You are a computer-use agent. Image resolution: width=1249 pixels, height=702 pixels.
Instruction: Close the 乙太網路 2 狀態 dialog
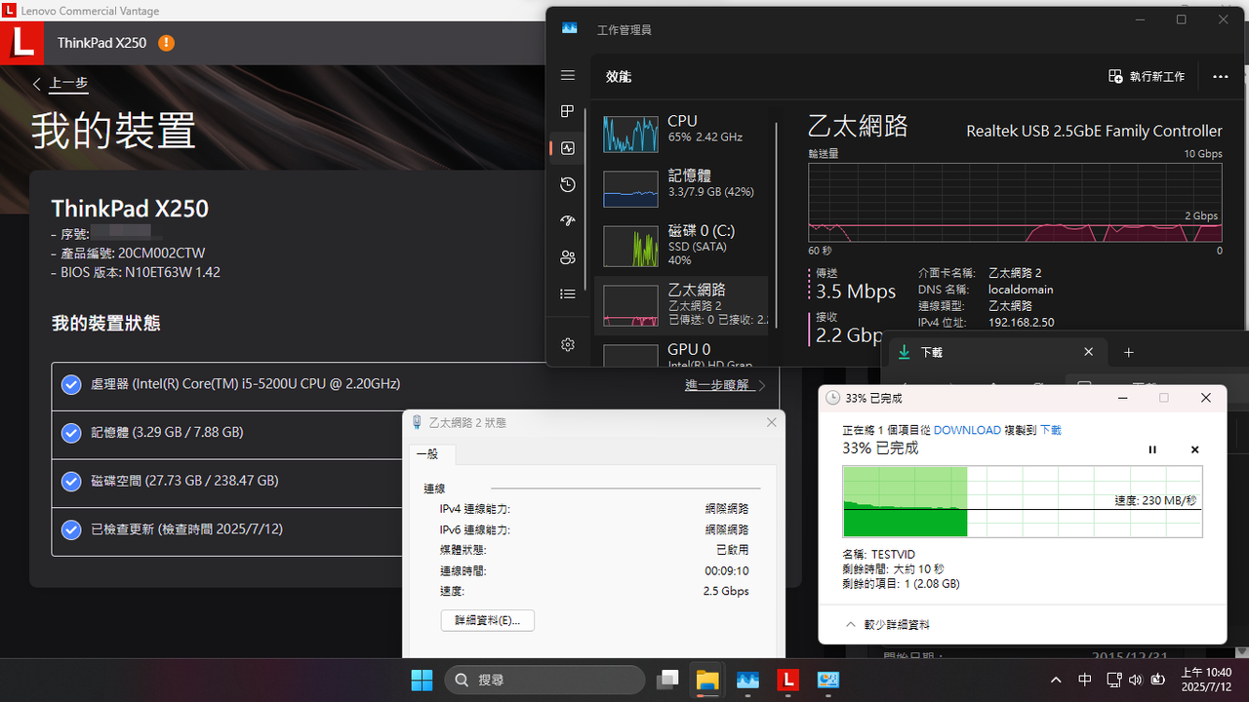(771, 422)
